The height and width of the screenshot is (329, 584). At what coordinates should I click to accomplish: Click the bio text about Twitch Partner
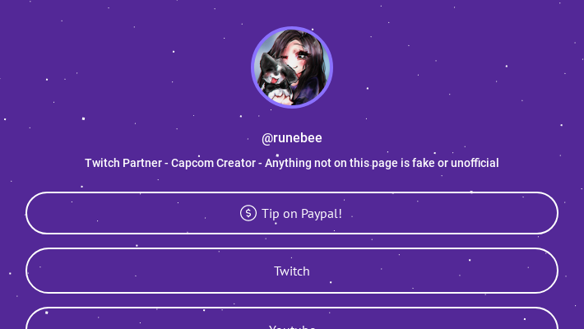point(292,163)
